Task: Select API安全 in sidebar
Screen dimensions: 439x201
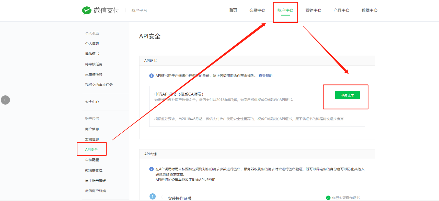Action: 91,150
